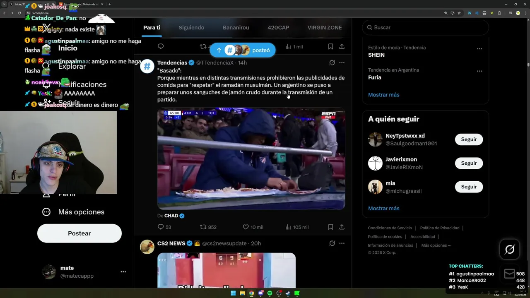Open mia profile avatar
Screen dimensions: 530x298
coord(375,187)
